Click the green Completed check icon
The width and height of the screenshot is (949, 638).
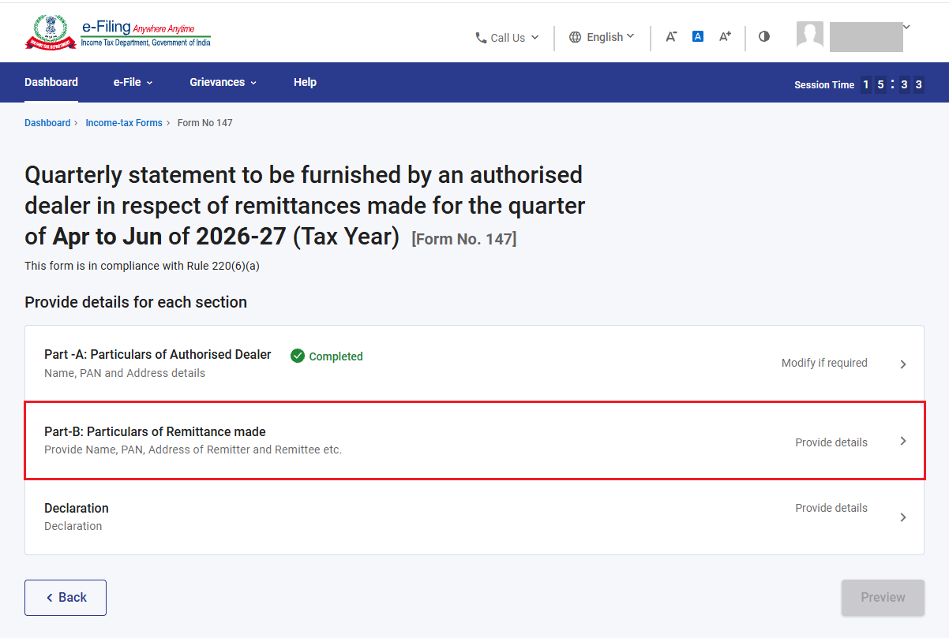pos(298,356)
